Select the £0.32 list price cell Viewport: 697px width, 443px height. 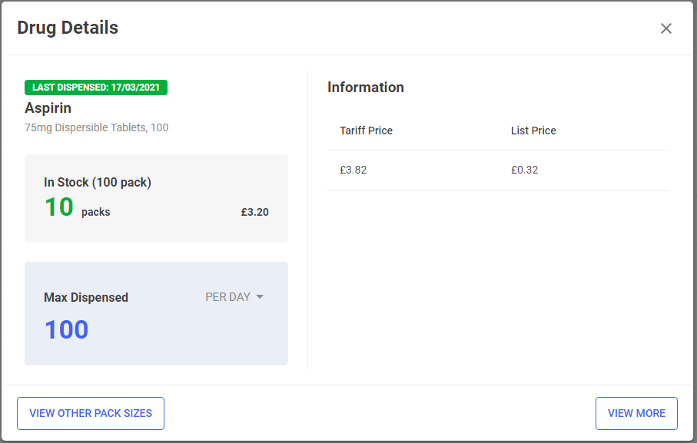tap(525, 170)
